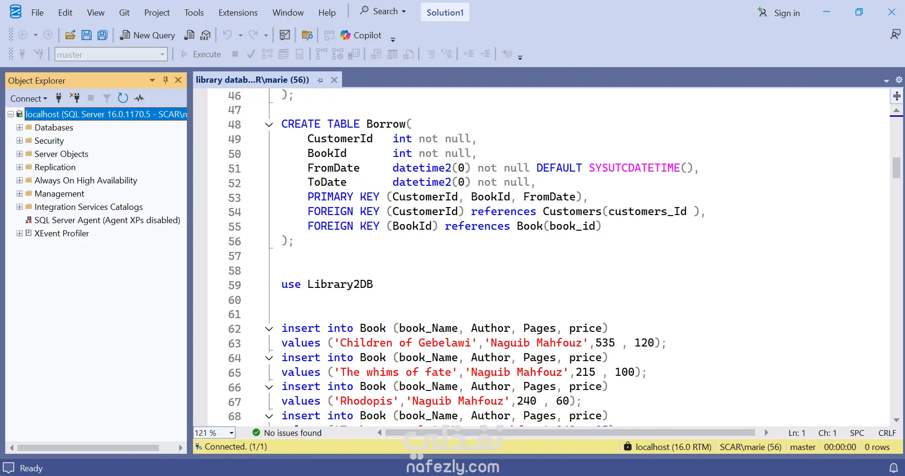Open the master database dropdown
Screen dimensions: 905x476
coord(162,55)
